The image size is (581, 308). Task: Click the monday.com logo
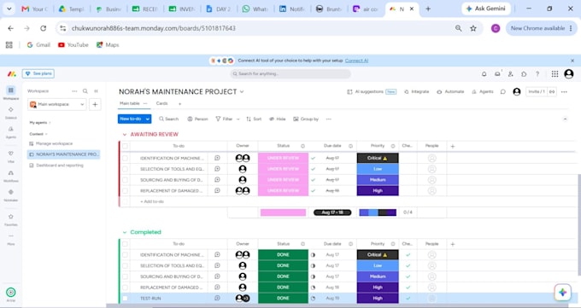(x=11, y=74)
